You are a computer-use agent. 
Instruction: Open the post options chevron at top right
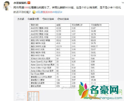click(x=123, y=3)
